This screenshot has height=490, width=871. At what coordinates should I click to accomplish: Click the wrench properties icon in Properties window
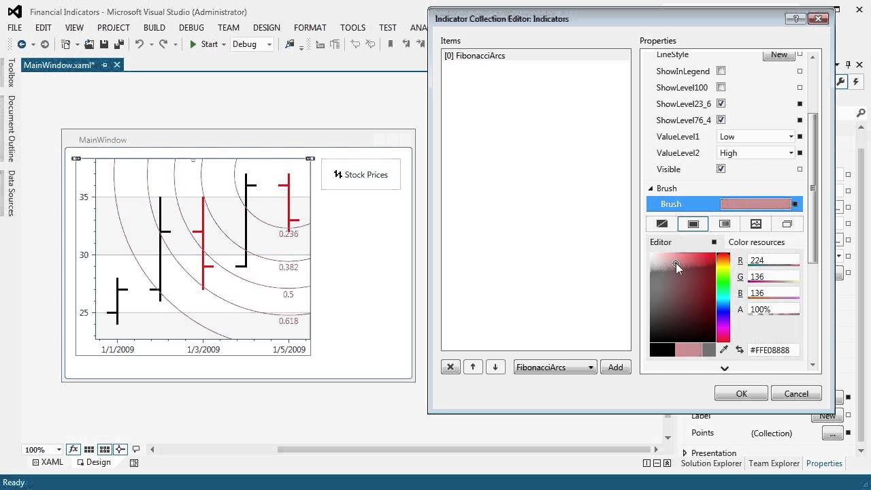[x=842, y=82]
